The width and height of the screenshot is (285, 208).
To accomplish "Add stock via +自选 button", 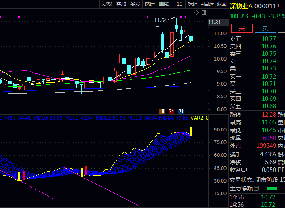I will [207, 4].
